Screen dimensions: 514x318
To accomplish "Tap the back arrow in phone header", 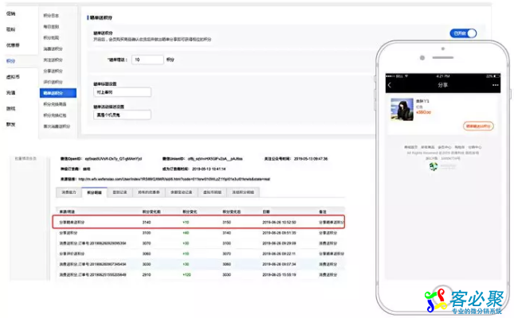I will [390, 85].
